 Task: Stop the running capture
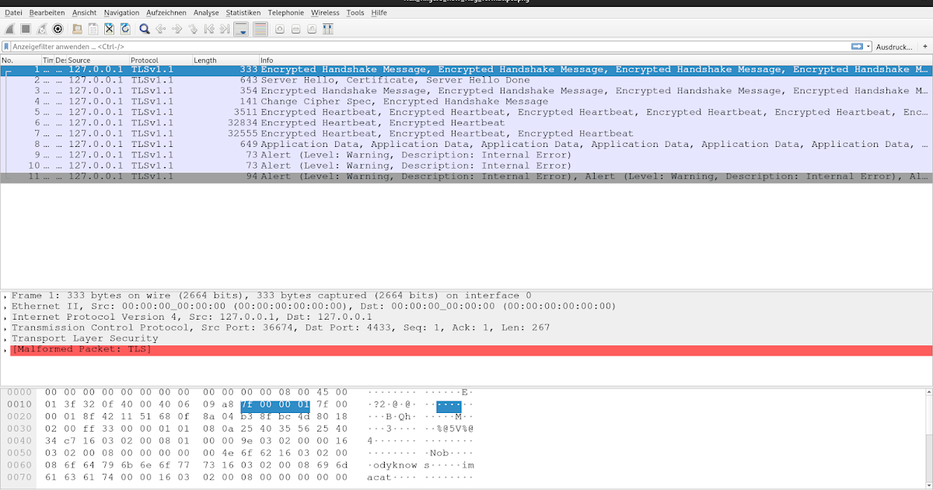[x=26, y=29]
